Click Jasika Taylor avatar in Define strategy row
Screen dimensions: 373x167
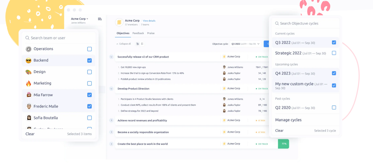[224, 111]
